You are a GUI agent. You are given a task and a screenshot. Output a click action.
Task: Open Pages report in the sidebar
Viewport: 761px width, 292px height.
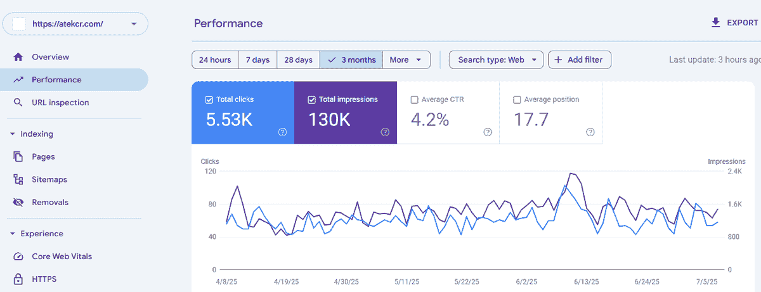[74, 157]
